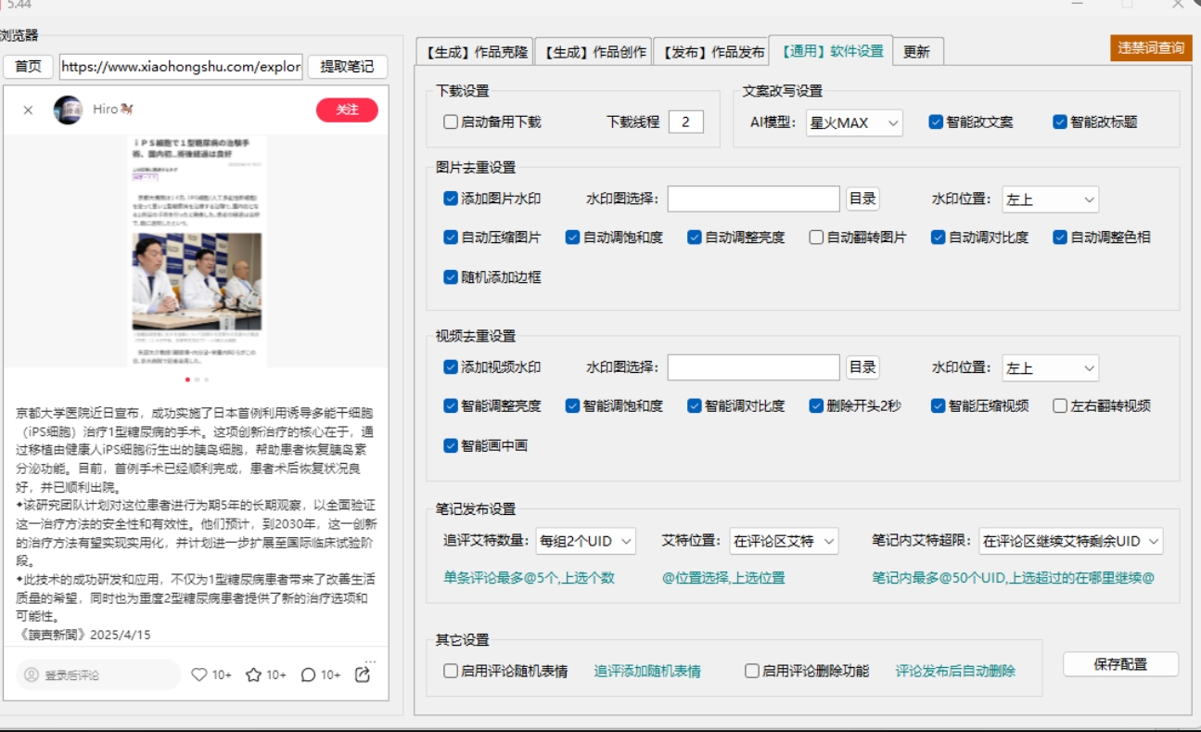Toggle the 自动翻转图片 checkbox
The image size is (1201, 732).
pyautogui.click(x=816, y=238)
